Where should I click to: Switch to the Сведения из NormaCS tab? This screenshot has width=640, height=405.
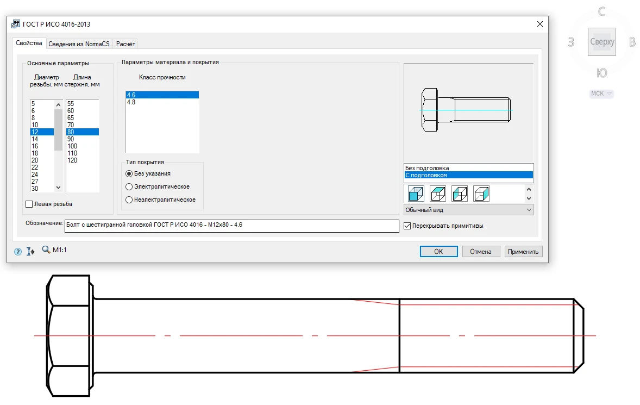tap(79, 44)
